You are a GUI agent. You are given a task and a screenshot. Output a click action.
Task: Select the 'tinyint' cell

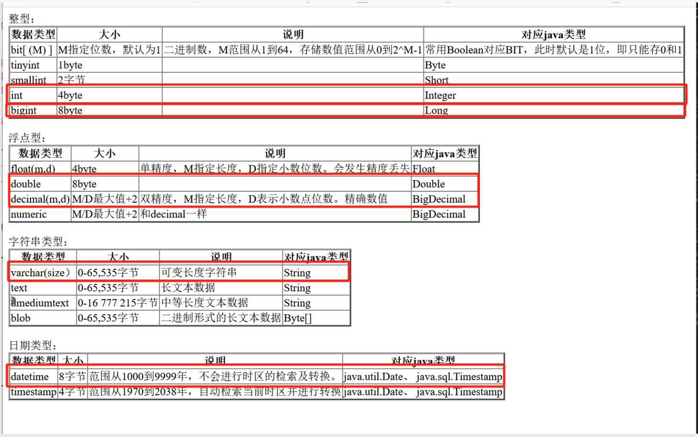33,65
